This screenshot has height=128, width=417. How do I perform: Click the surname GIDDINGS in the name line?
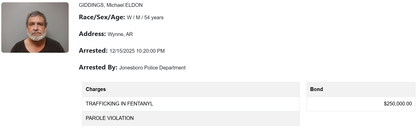[x=91, y=5]
